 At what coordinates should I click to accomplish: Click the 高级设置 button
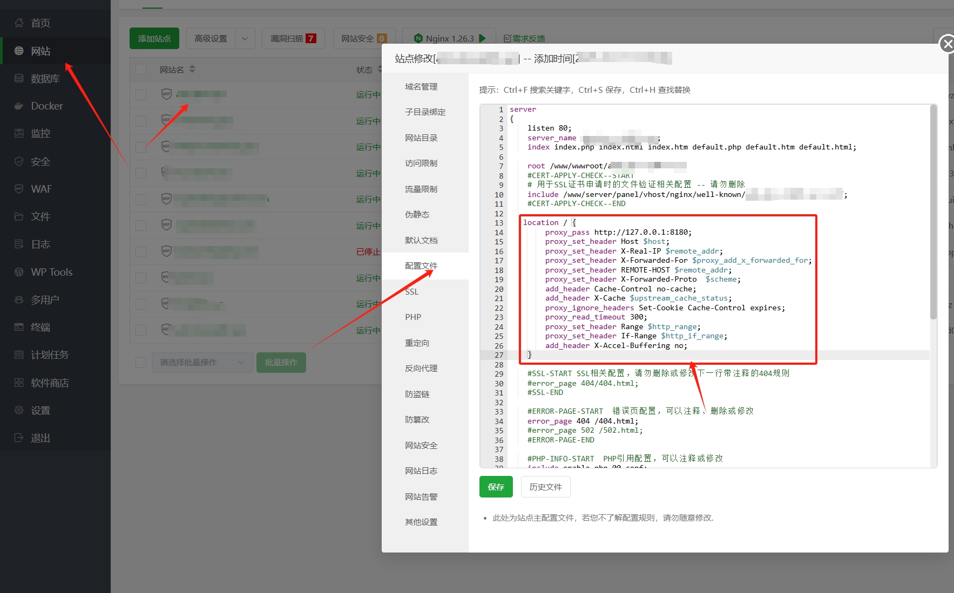(211, 38)
